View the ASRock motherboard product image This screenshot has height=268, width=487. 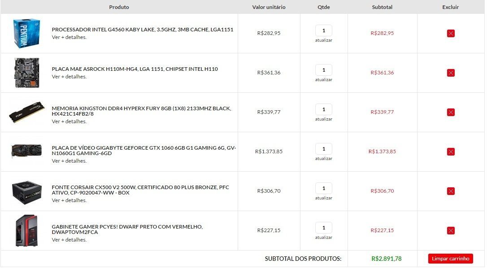27,73
